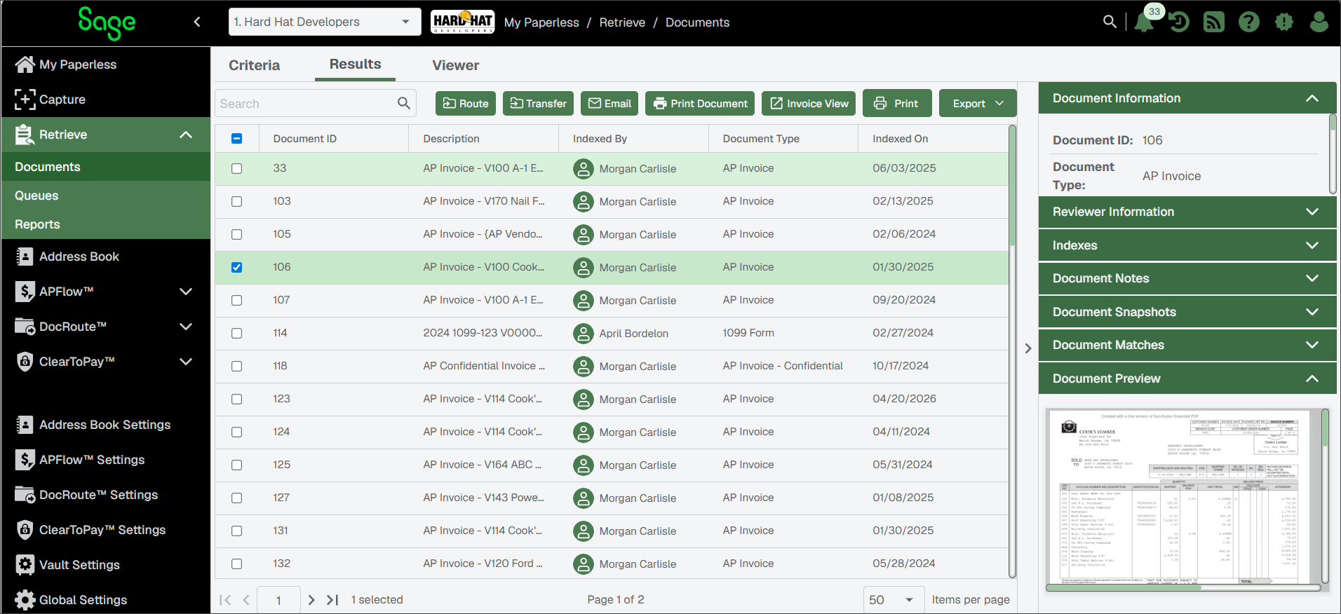Go to first page arrow
The width and height of the screenshot is (1341, 614).
[x=225, y=600]
